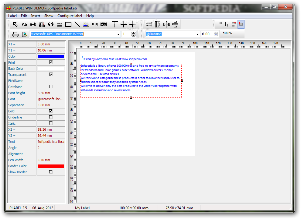Image resolution: width=301 pixels, height=219 pixels.
Task: Click the font size 6.00 field
Action: (x=207, y=34)
